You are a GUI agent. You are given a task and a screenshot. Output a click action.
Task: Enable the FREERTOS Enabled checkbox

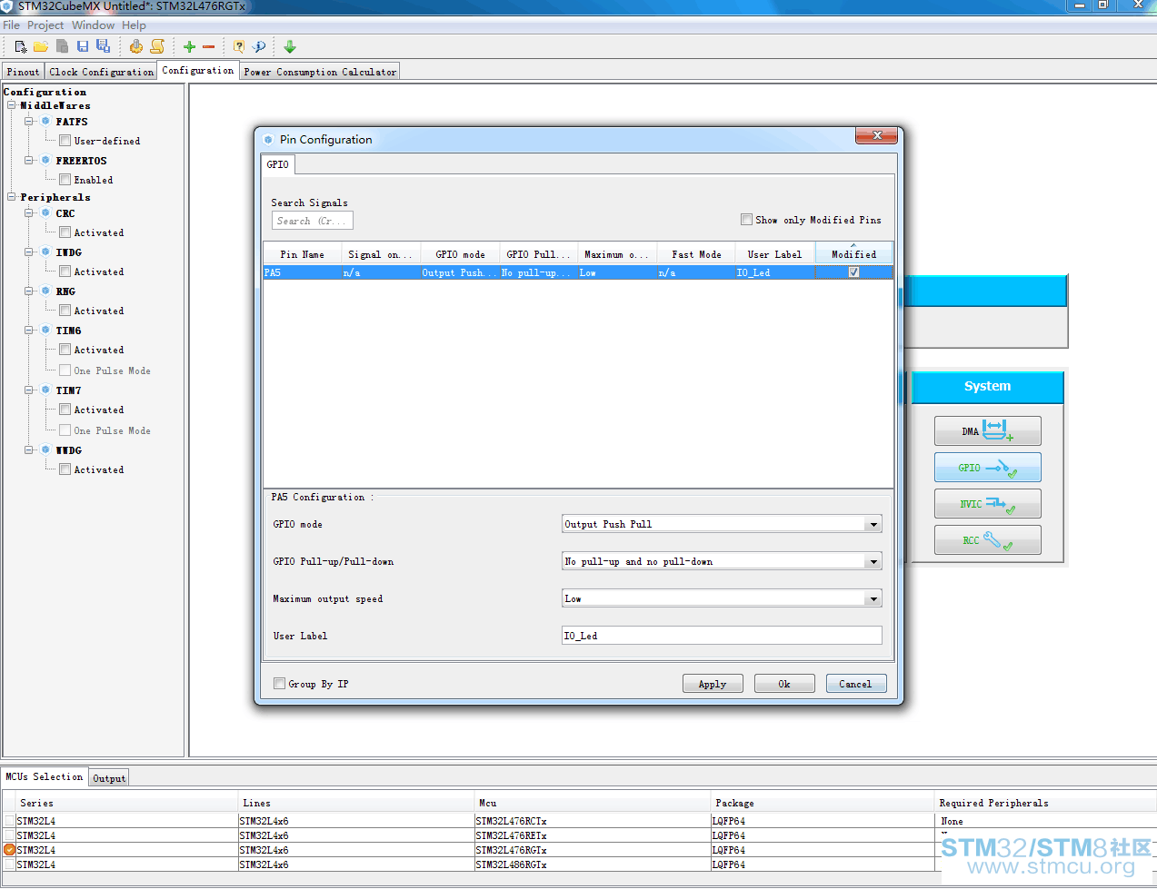point(65,179)
